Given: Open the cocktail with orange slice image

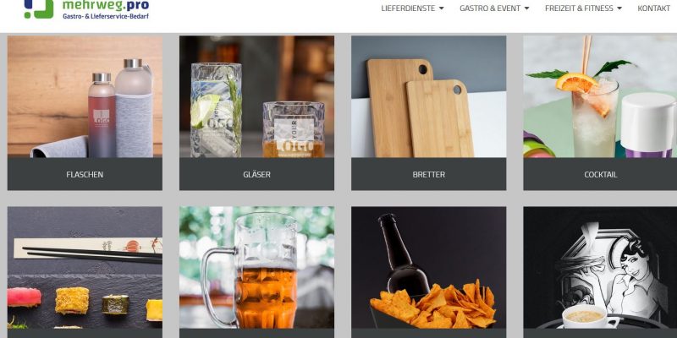Looking at the screenshot, I should click(600, 96).
